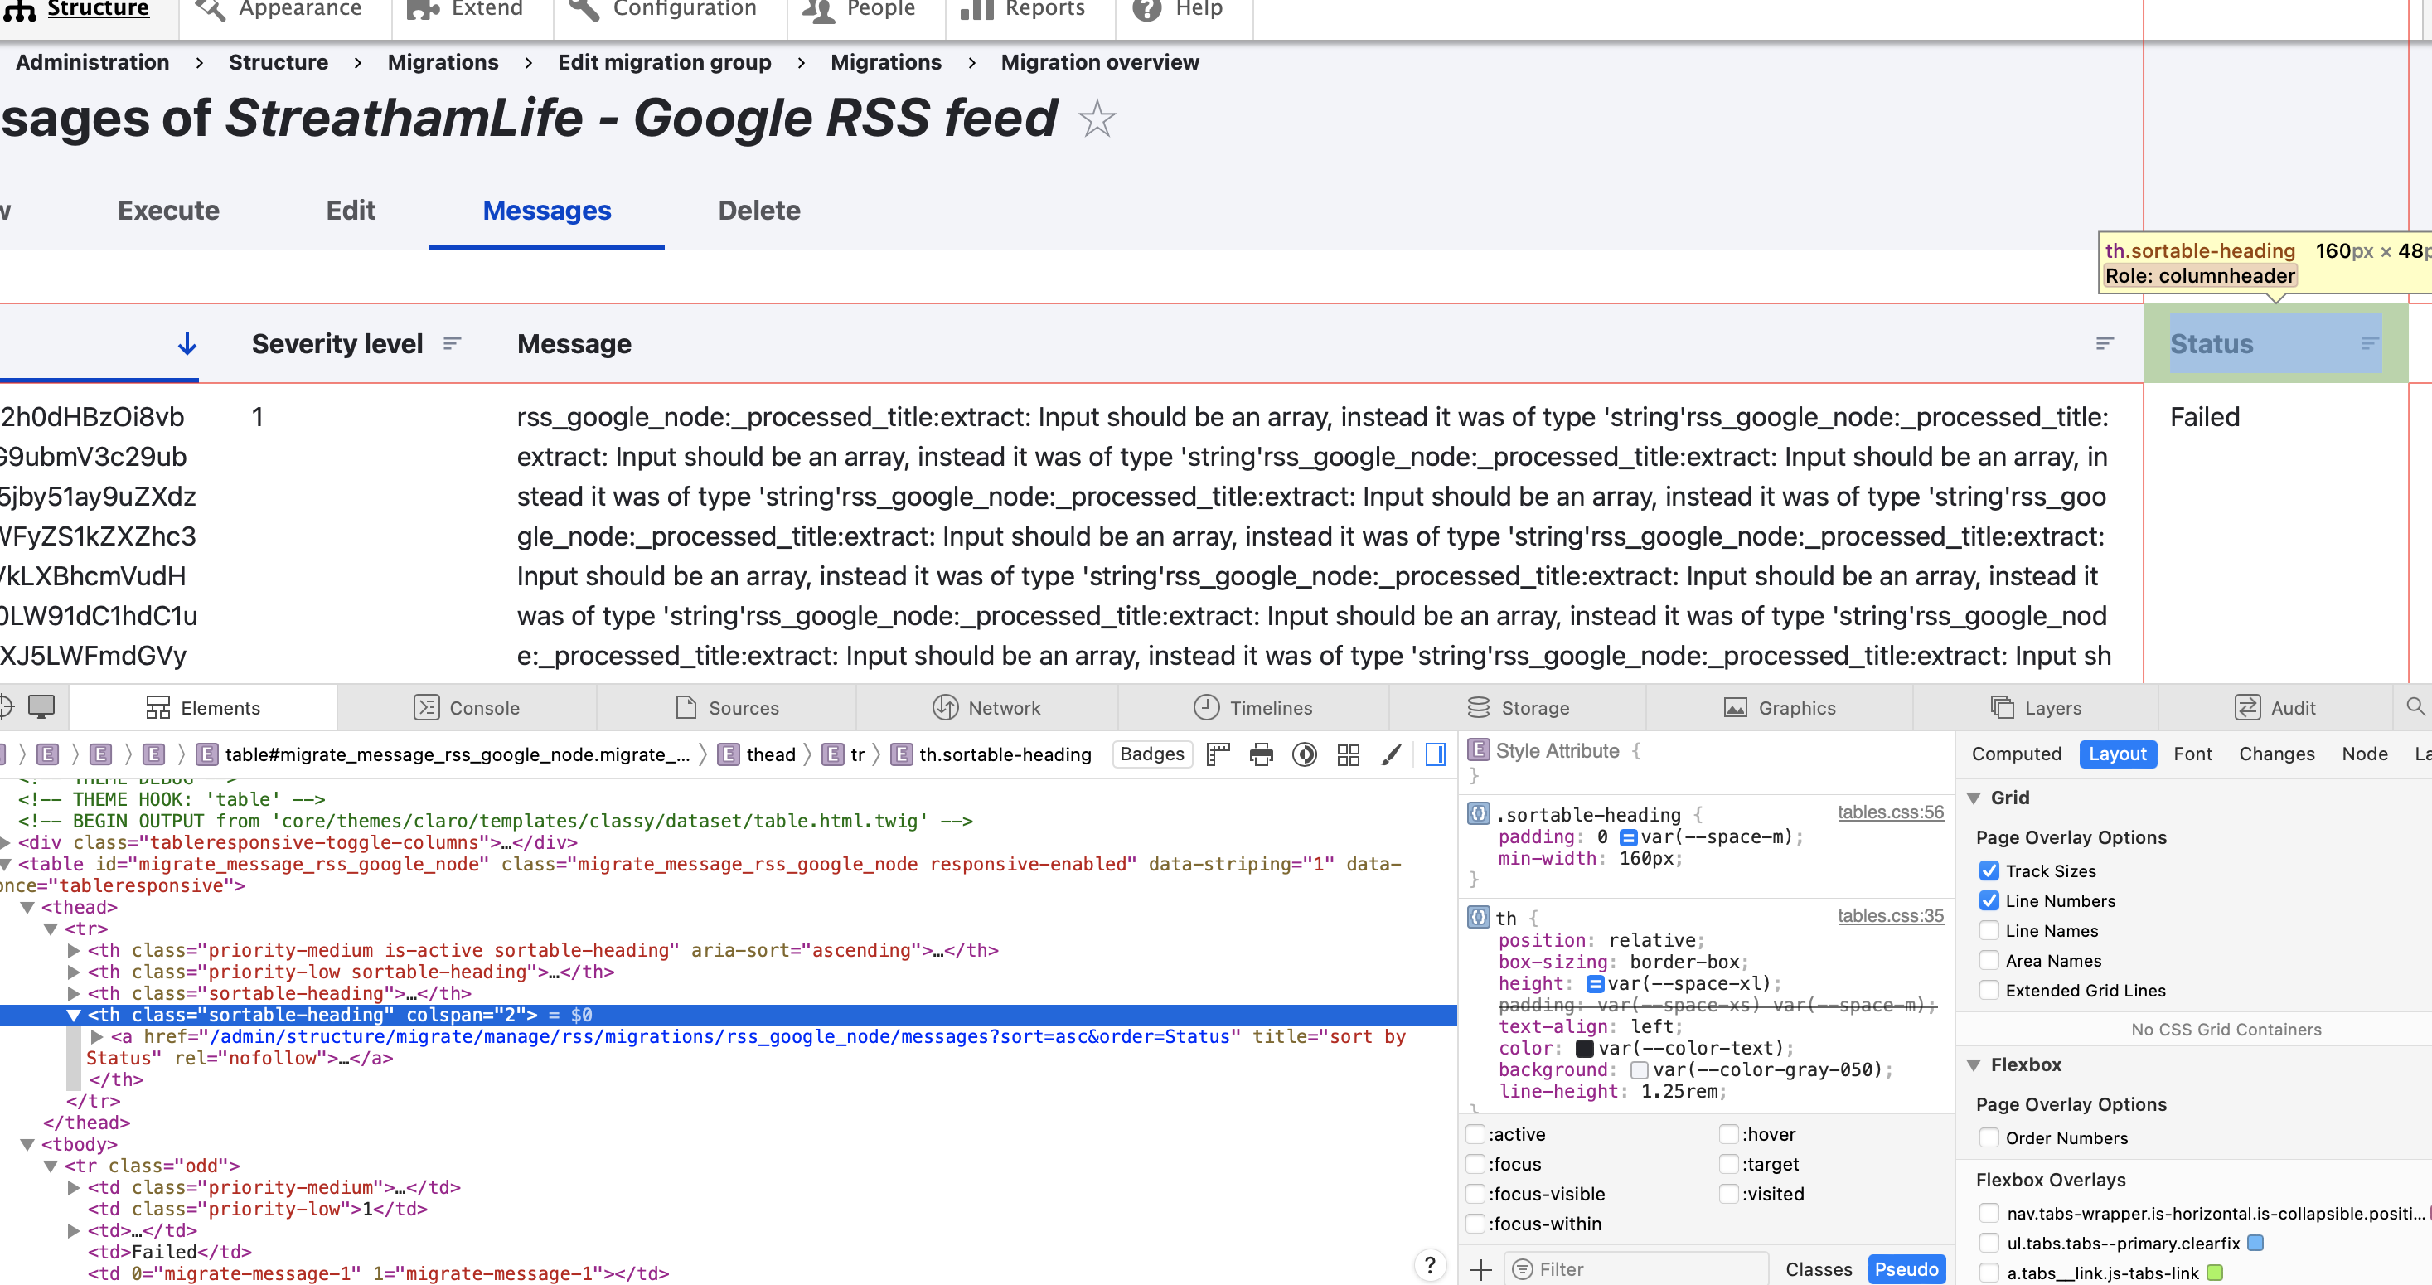Collapse the Grid section triangle

[1974, 797]
